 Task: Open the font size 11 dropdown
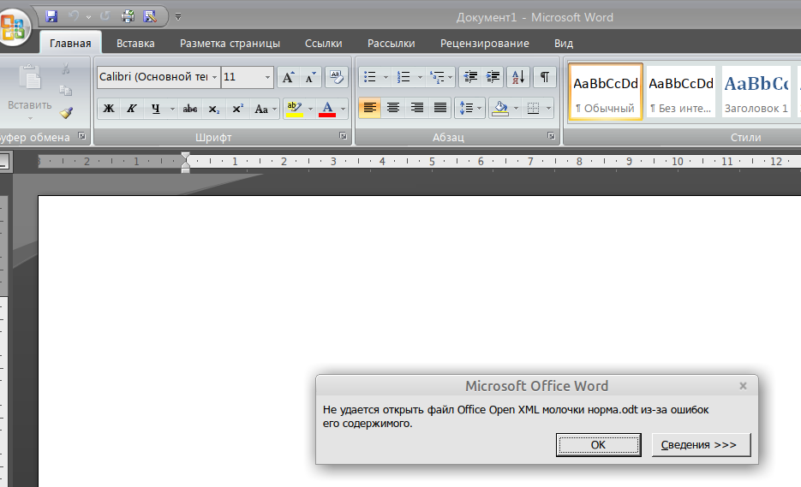click(x=267, y=77)
